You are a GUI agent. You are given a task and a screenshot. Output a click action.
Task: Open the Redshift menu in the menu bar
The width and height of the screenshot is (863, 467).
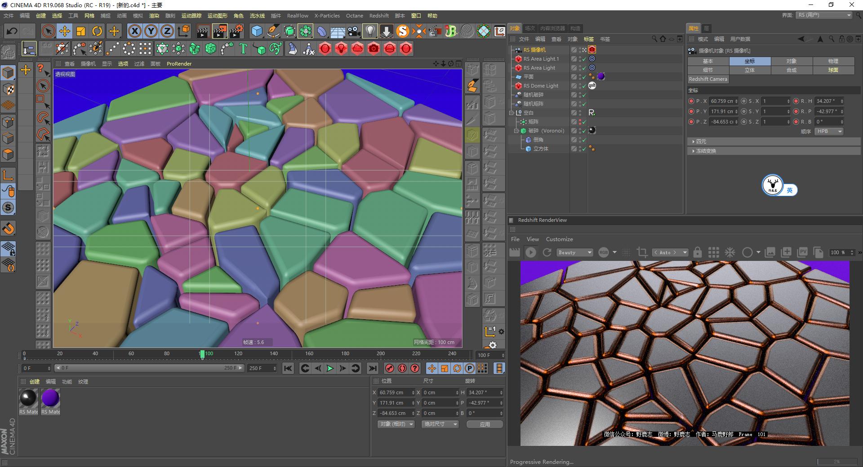click(378, 15)
